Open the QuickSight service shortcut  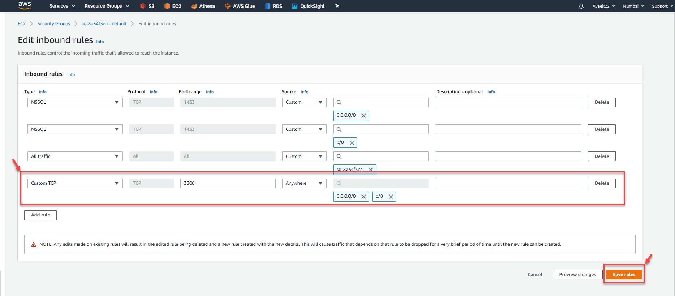coord(308,6)
